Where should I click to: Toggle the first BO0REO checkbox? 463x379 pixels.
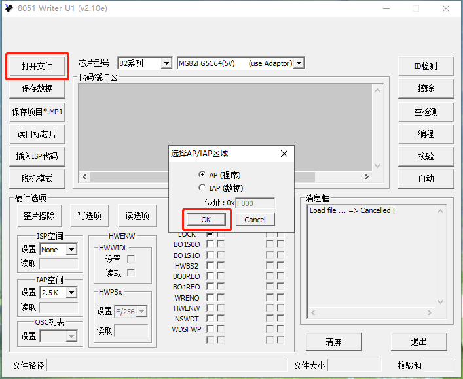(x=210, y=276)
